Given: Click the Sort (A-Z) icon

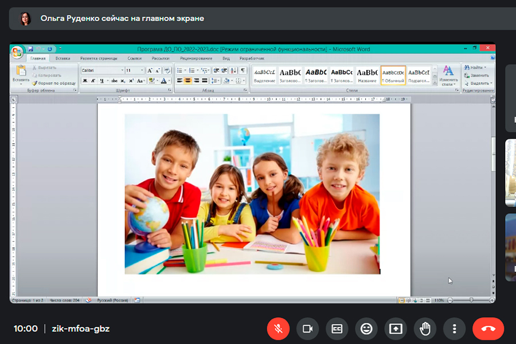Looking at the screenshot, I should (x=233, y=70).
